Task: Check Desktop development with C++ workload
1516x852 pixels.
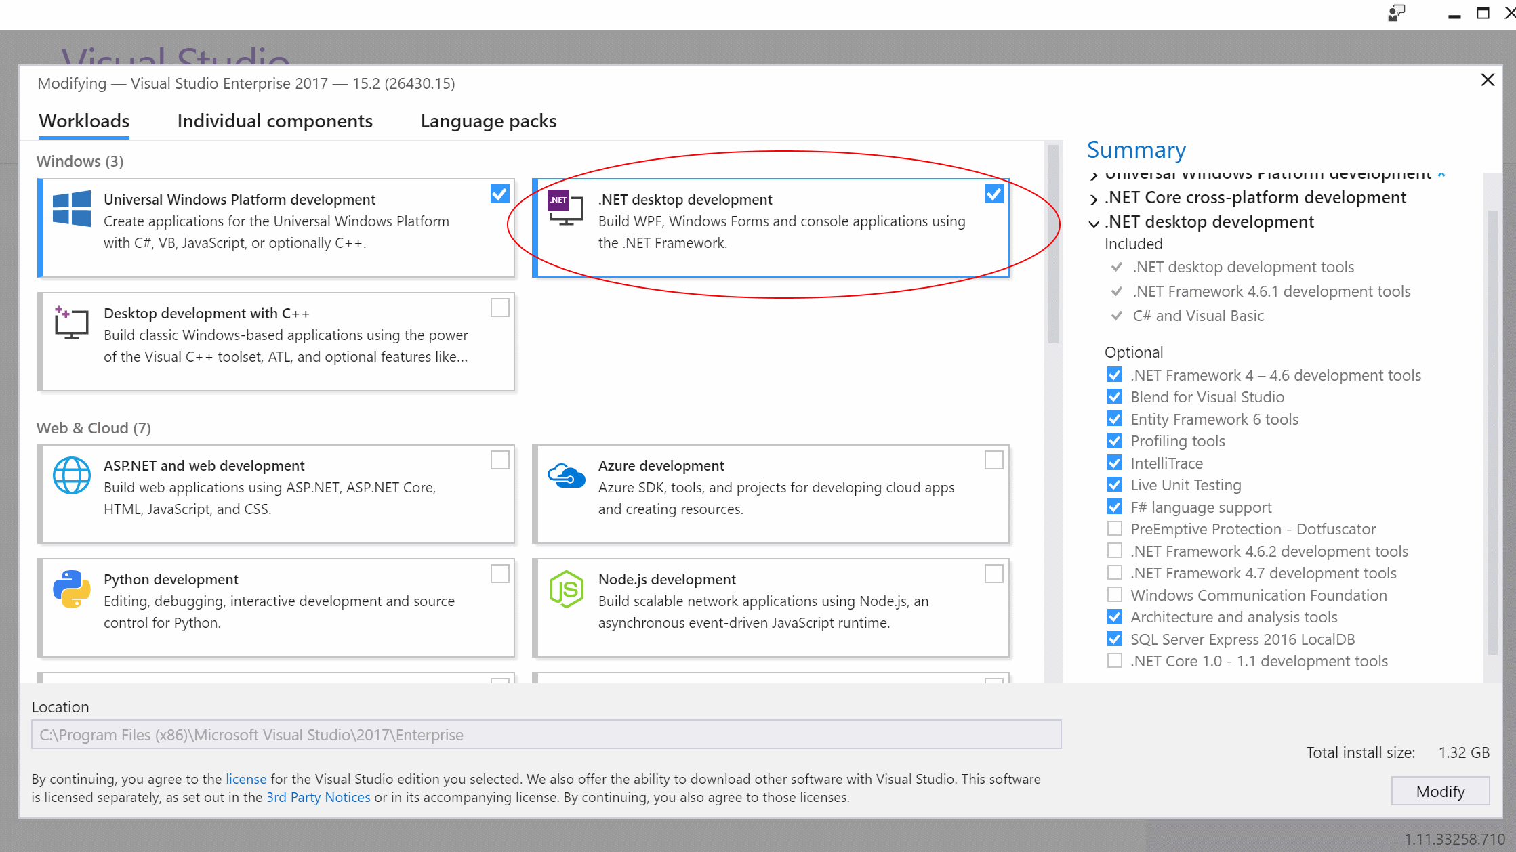Action: (499, 307)
